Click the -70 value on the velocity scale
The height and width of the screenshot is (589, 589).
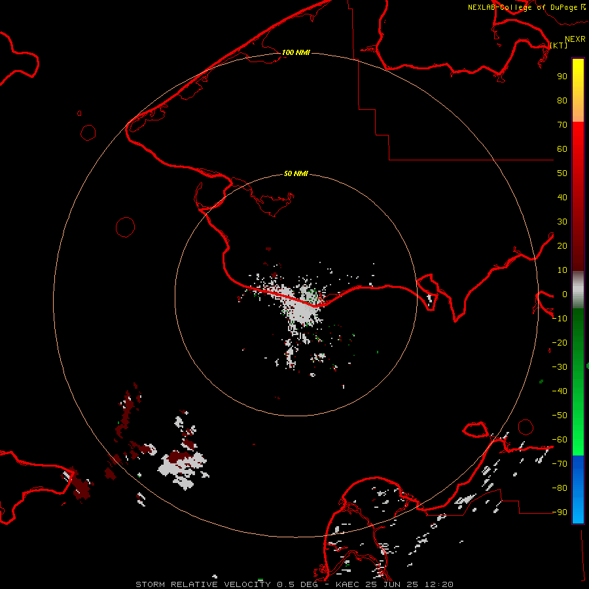click(560, 464)
